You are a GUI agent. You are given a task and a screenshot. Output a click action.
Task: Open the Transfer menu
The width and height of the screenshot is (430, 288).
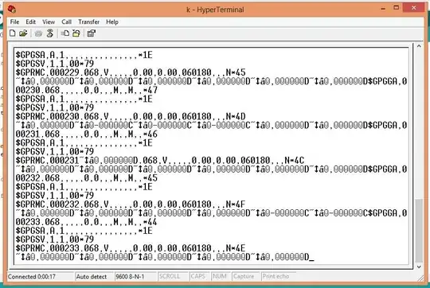89,22
